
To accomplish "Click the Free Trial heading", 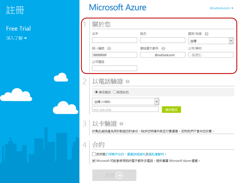I will pyautogui.click(x=18, y=29).
